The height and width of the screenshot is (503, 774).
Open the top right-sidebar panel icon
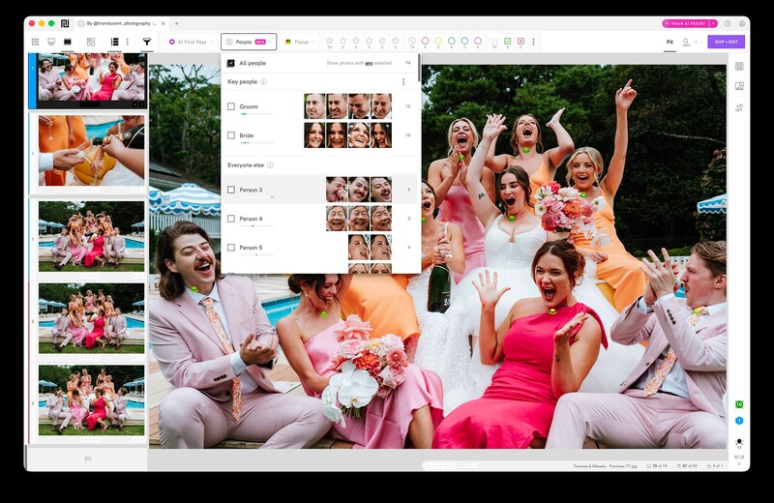point(739,66)
